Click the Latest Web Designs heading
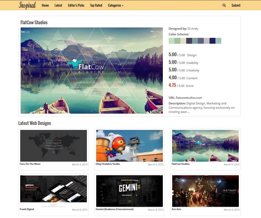This screenshot has height=218, width=261. coord(35,123)
